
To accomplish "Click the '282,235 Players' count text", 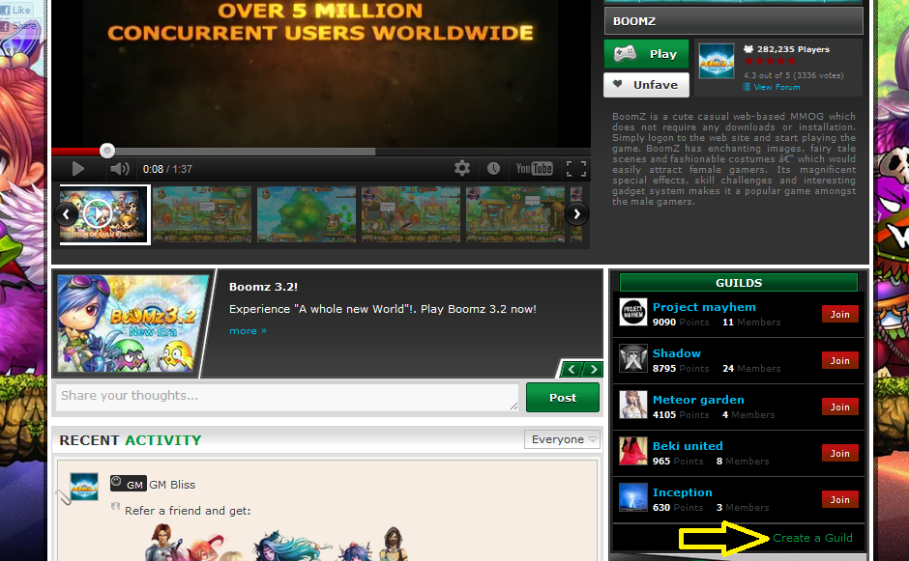I will pos(793,49).
